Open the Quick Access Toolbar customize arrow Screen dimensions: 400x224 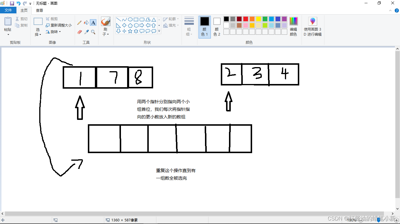pyautogui.click(x=30, y=4)
